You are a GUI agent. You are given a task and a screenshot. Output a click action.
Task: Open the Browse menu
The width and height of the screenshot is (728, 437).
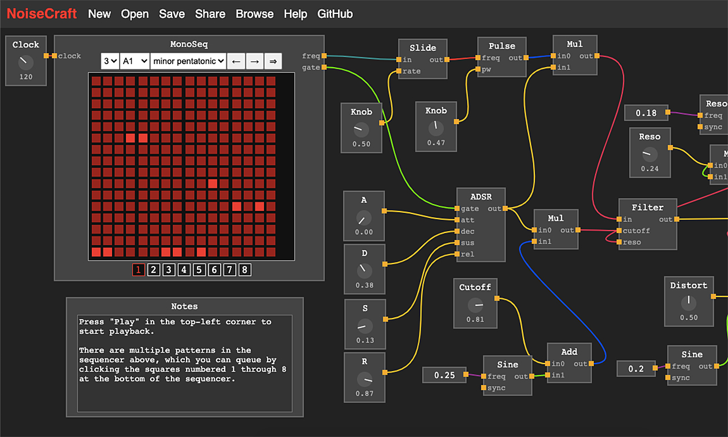click(x=254, y=14)
